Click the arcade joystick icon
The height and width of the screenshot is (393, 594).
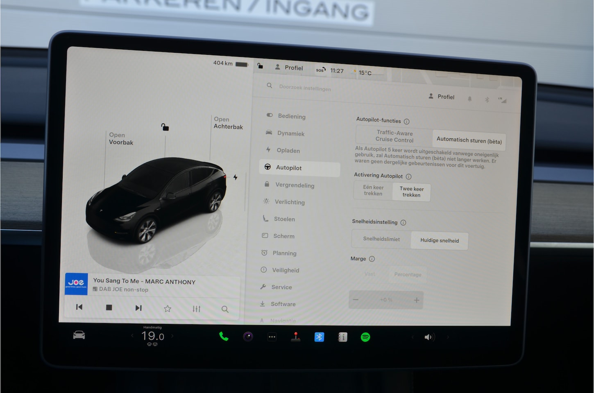[295, 337]
